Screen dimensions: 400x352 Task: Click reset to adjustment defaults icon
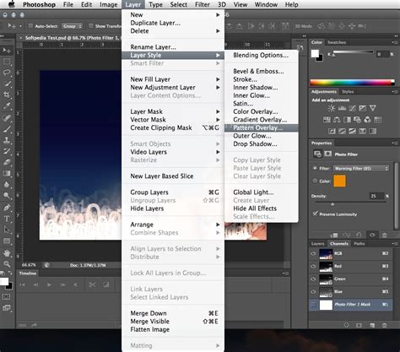click(359, 235)
